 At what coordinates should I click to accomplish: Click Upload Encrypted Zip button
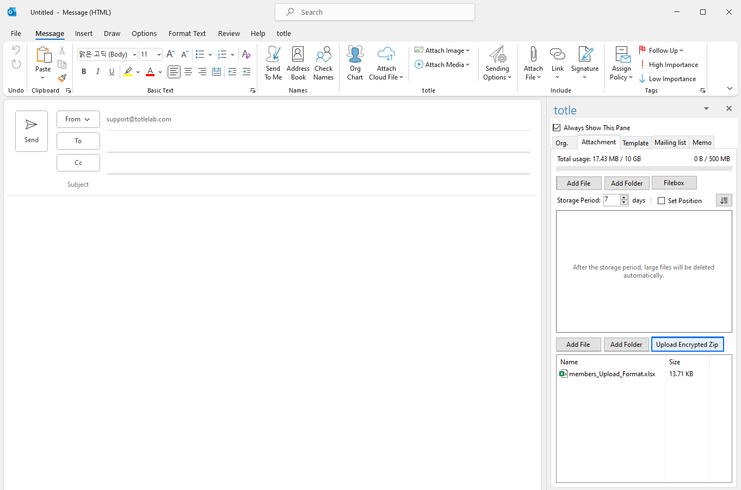click(687, 344)
